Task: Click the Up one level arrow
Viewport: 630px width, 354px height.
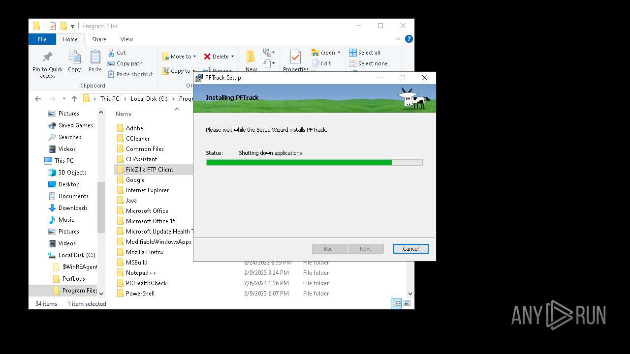Action: click(x=74, y=99)
